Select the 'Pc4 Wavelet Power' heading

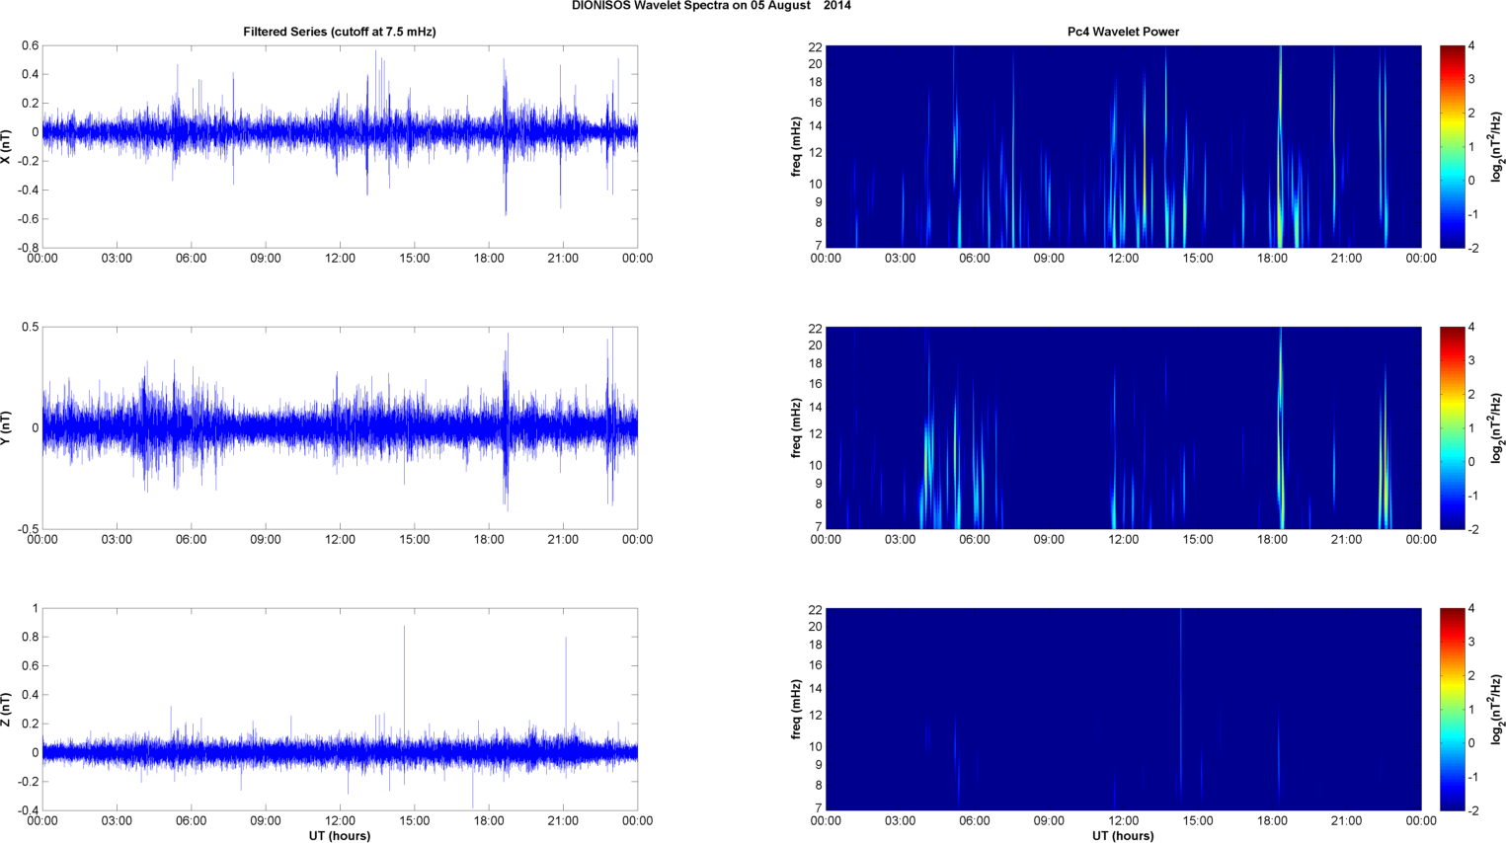click(1123, 32)
